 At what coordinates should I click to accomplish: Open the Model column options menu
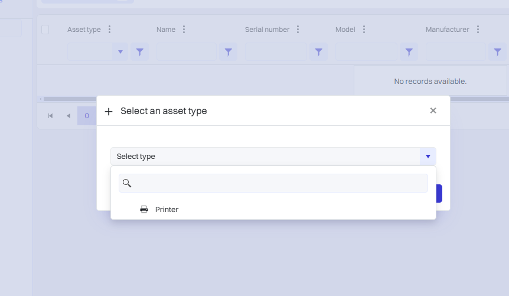click(x=364, y=30)
